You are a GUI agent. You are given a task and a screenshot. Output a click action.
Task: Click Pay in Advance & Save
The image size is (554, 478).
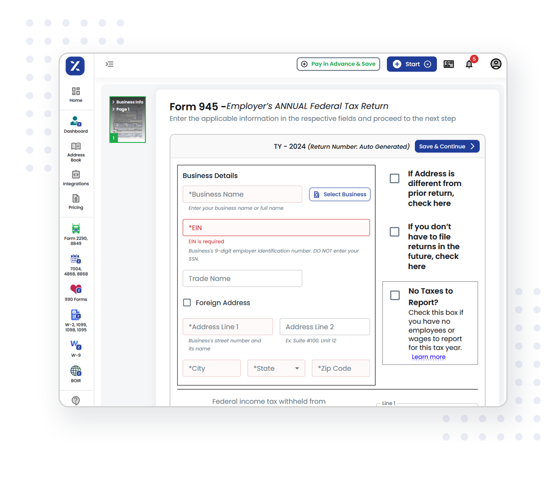pos(338,64)
